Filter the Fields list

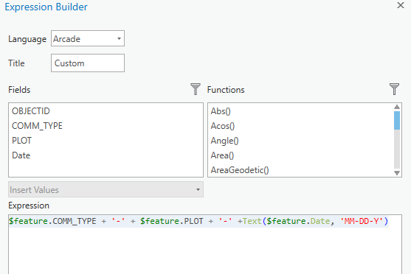[x=196, y=89]
